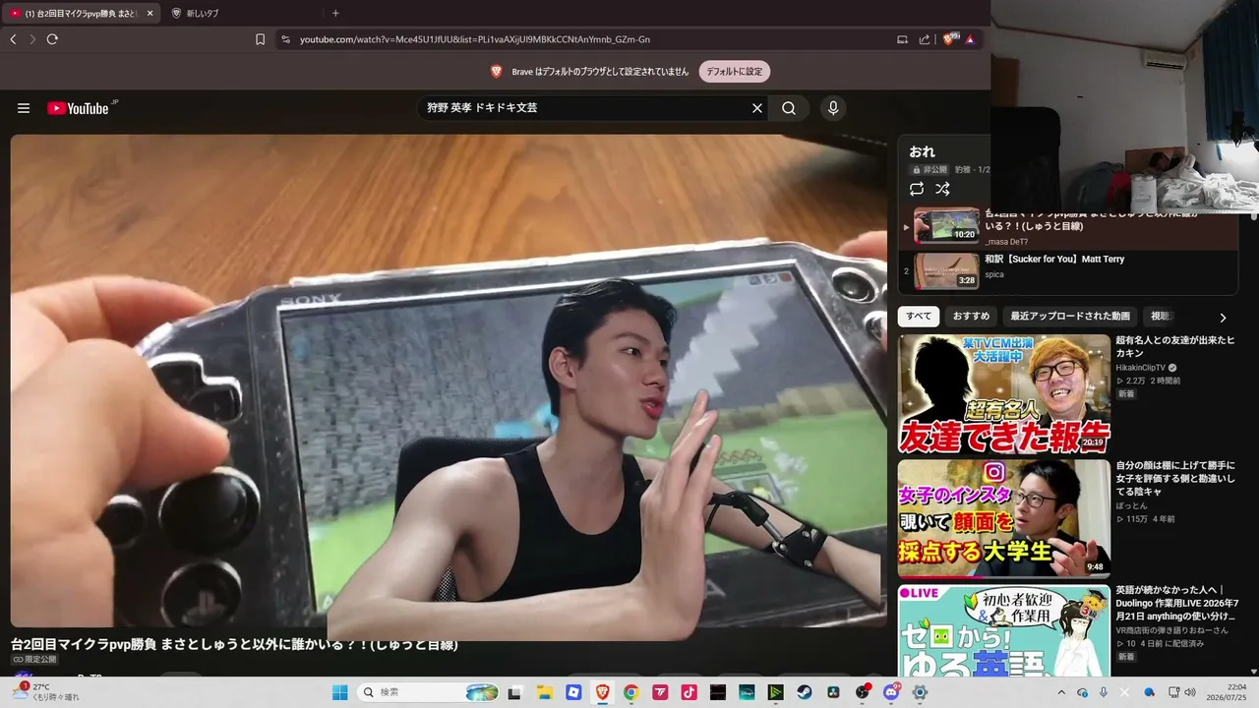
Task: Open the 女子のインスタ video thumbnail
Action: coord(1004,518)
